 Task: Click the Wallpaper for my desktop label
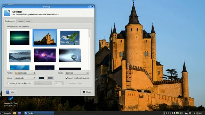(18, 27)
